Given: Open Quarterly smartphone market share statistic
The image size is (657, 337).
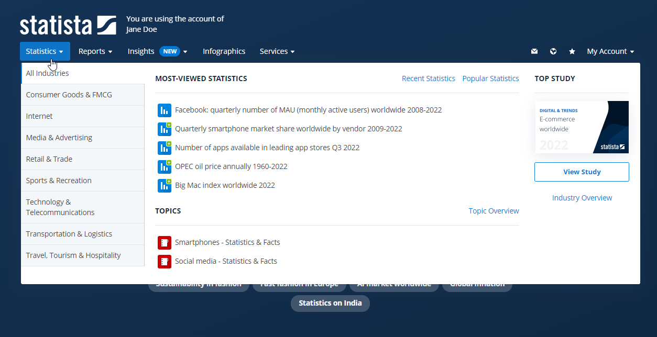Looking at the screenshot, I should pos(289,129).
